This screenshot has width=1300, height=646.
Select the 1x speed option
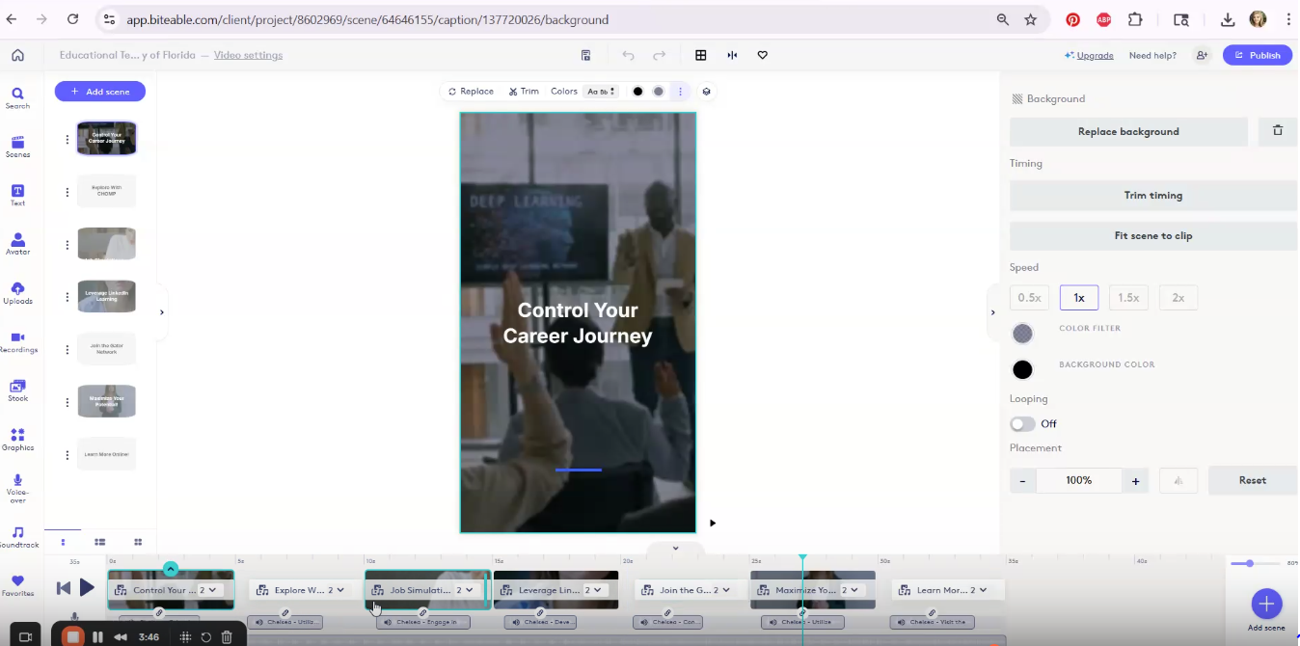[x=1078, y=297]
